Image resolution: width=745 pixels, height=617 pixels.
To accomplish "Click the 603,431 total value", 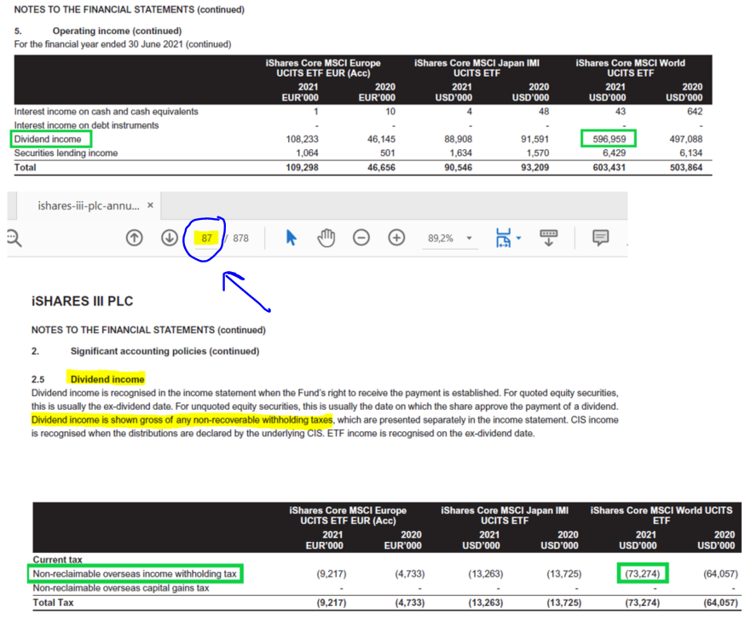I will click(x=609, y=168).
